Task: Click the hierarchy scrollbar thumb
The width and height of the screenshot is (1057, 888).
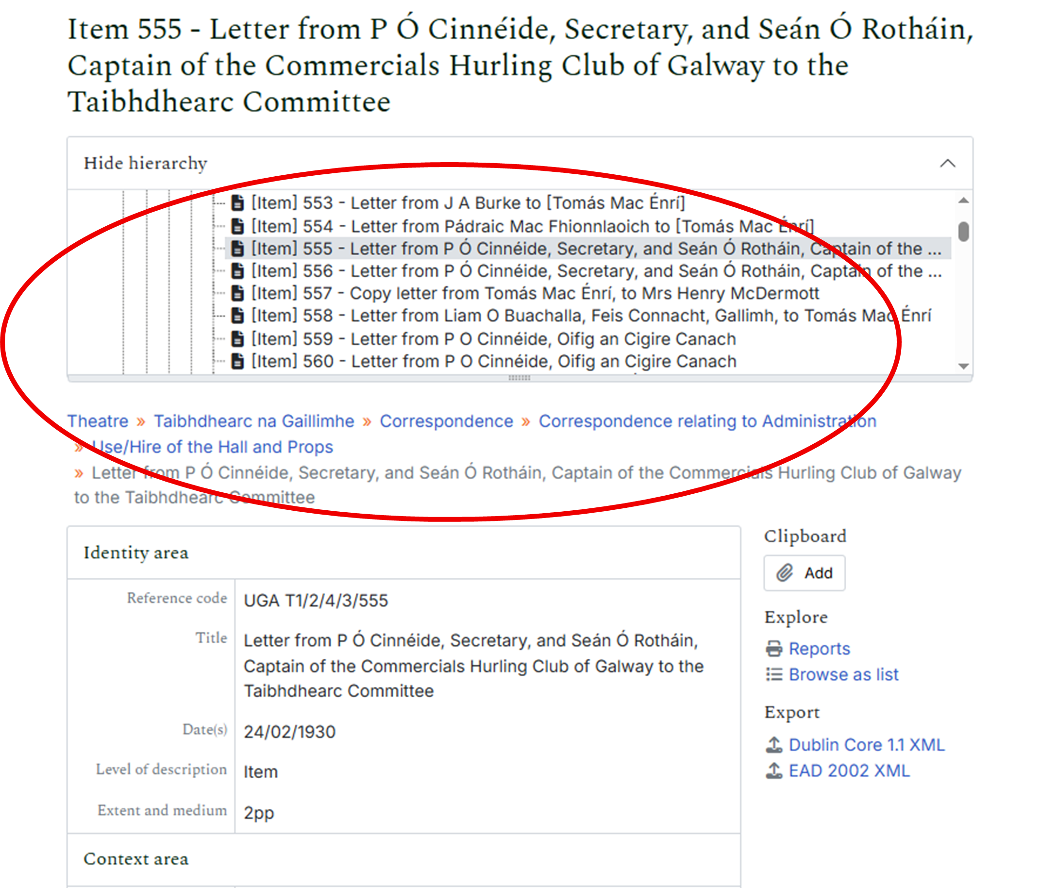Action: (963, 232)
